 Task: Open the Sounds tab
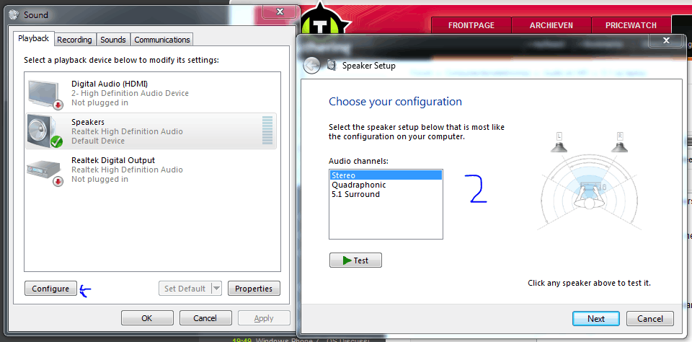(x=113, y=40)
